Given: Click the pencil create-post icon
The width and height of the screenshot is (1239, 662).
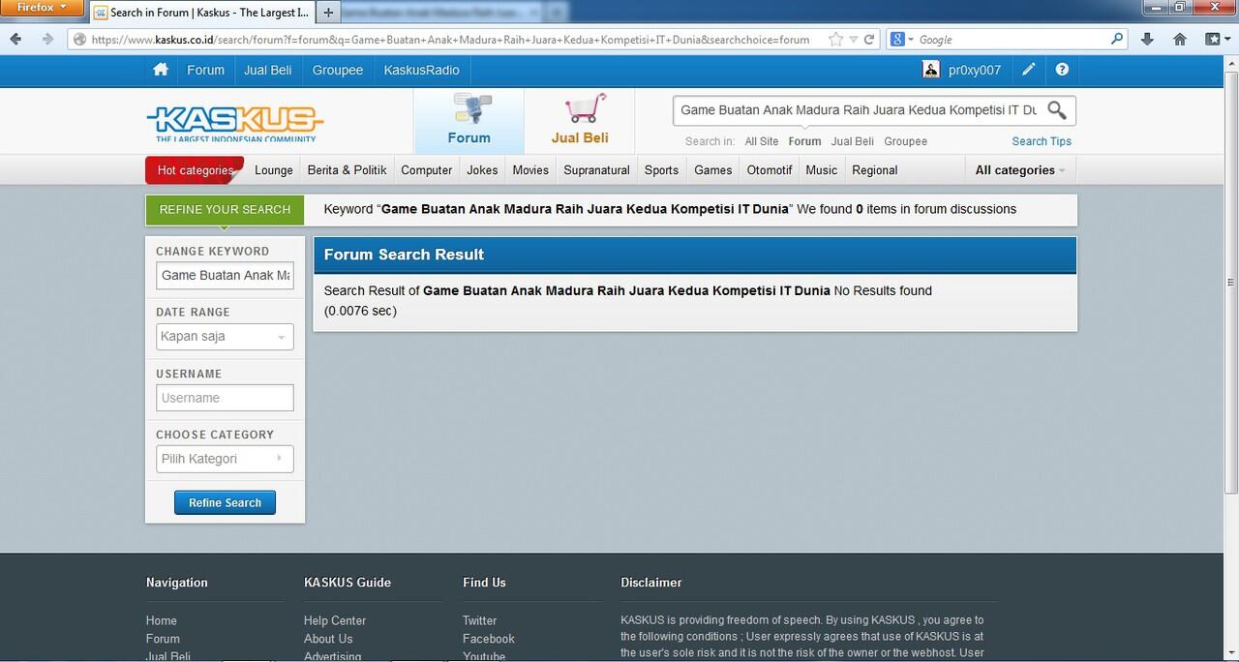Looking at the screenshot, I should (1028, 70).
